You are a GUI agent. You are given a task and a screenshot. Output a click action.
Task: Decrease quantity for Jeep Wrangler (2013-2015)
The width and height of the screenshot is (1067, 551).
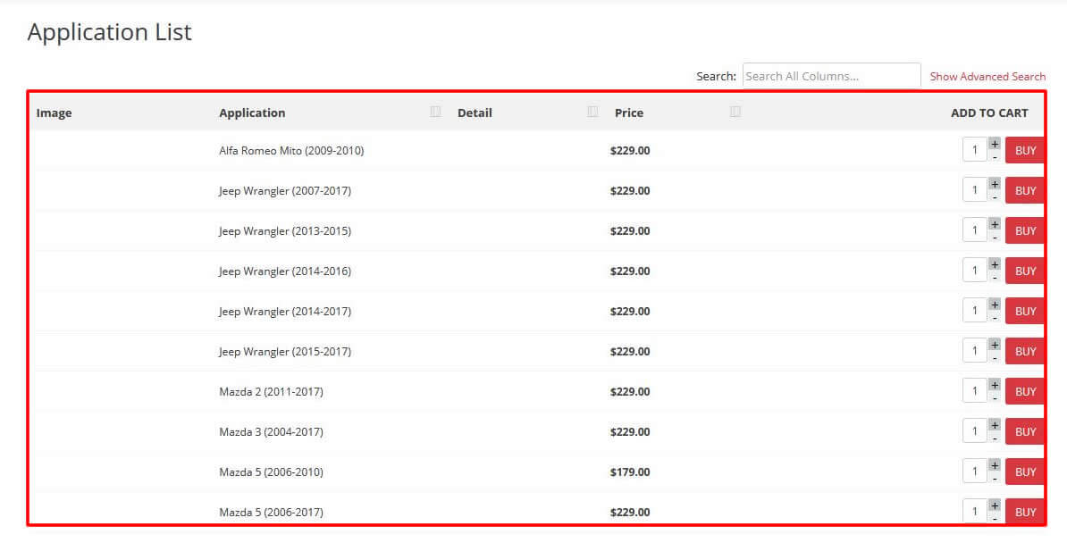tap(995, 238)
